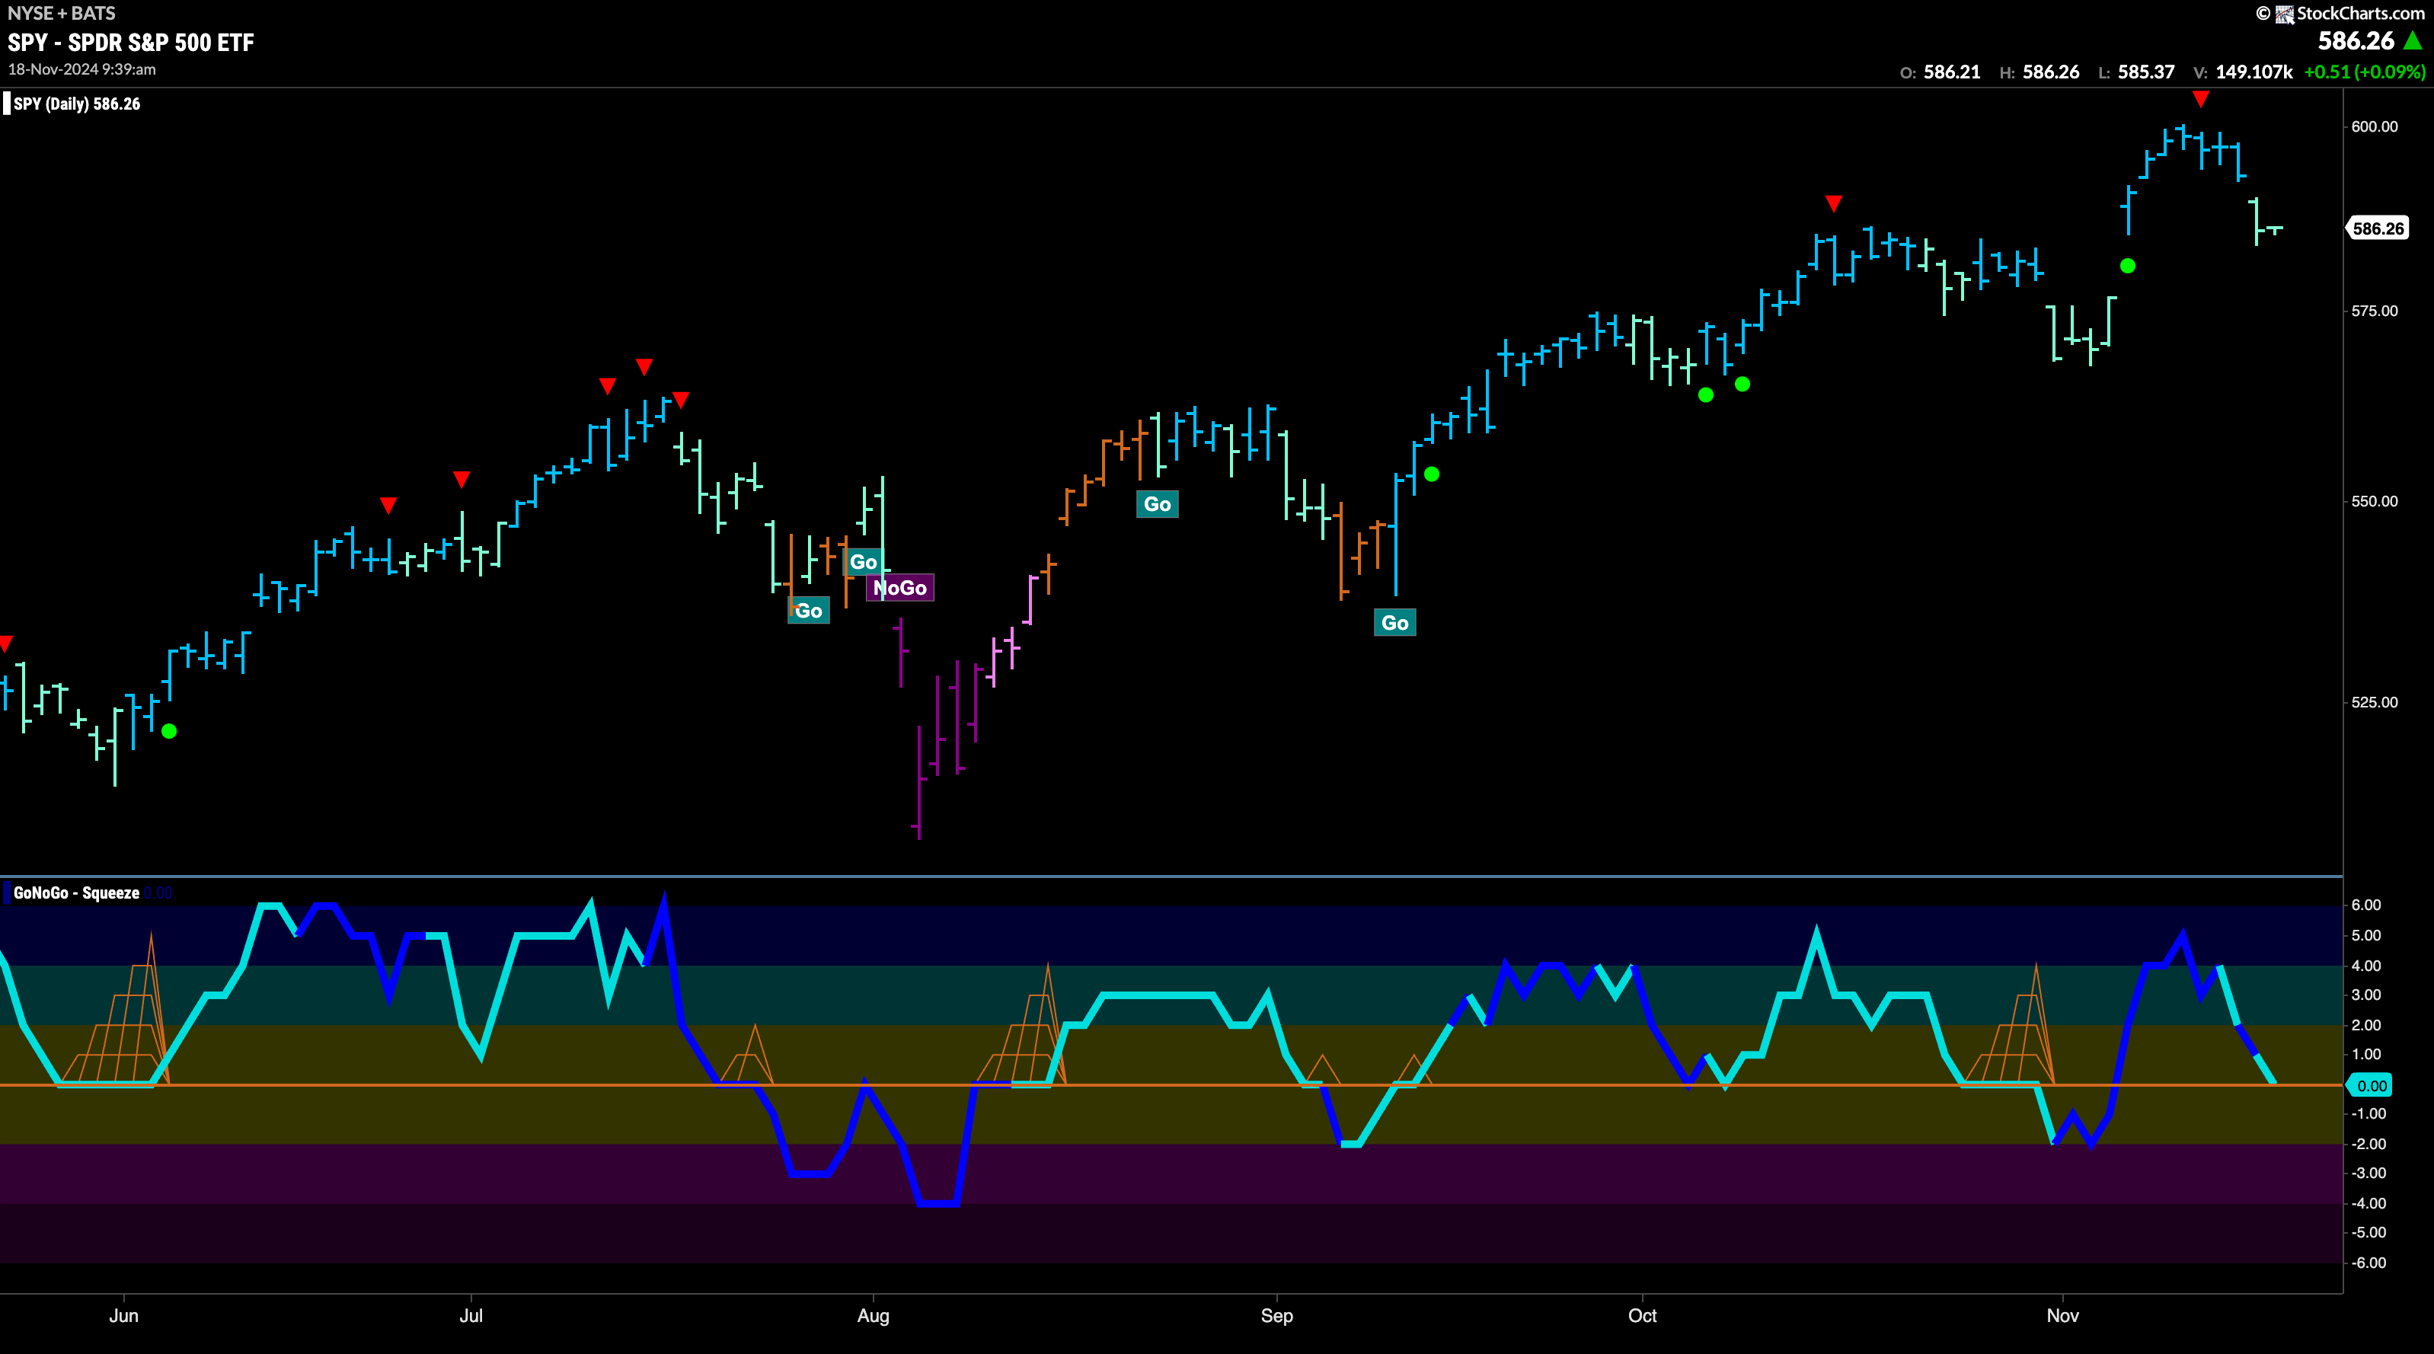The image size is (2434, 1354).
Task: Click the 3.00 squeeze axis label
Action: [2366, 995]
